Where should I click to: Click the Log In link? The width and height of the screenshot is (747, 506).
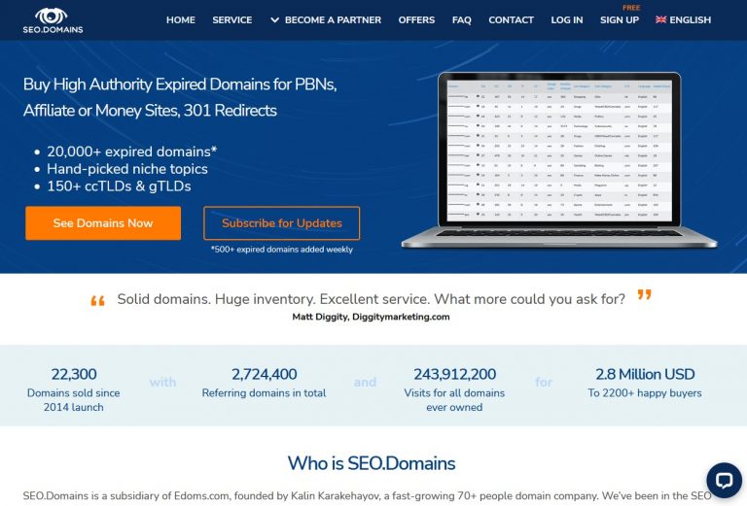point(567,19)
